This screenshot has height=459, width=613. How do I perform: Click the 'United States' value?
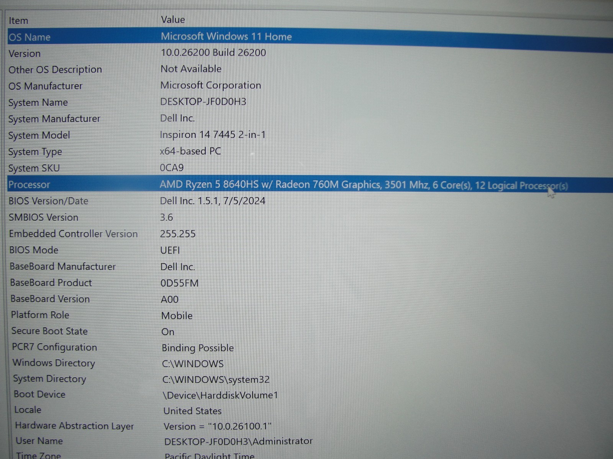pyautogui.click(x=192, y=411)
